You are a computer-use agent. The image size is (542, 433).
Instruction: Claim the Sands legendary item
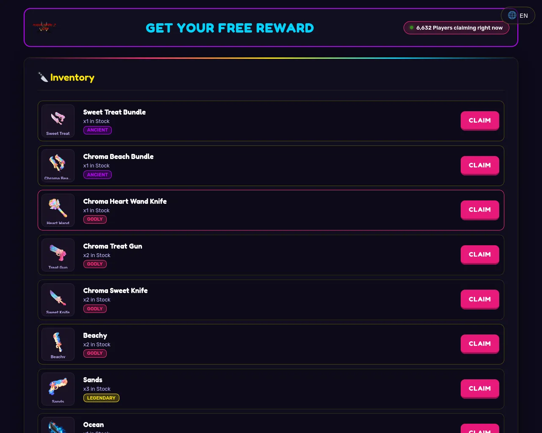click(480, 389)
